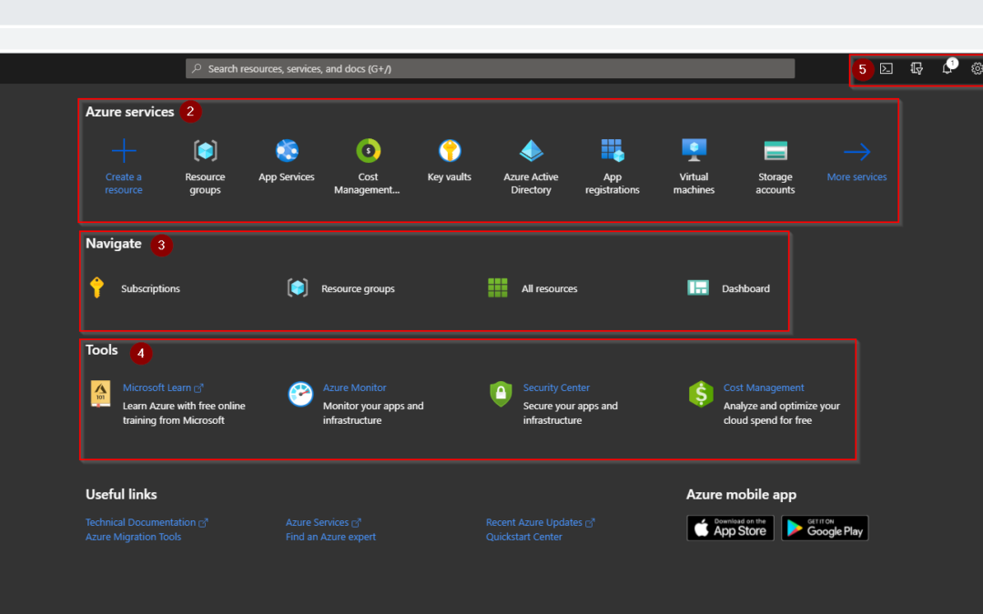Go to All resources under Navigate
The height and width of the screenshot is (614, 983).
pyautogui.click(x=549, y=288)
